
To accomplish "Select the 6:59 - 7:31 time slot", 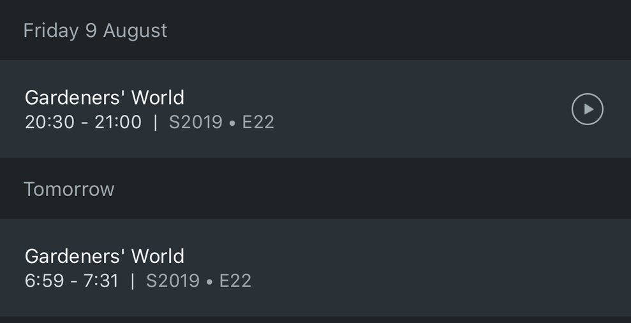I will [x=71, y=281].
